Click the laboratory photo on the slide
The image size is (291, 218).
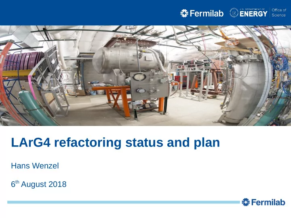point(145,75)
